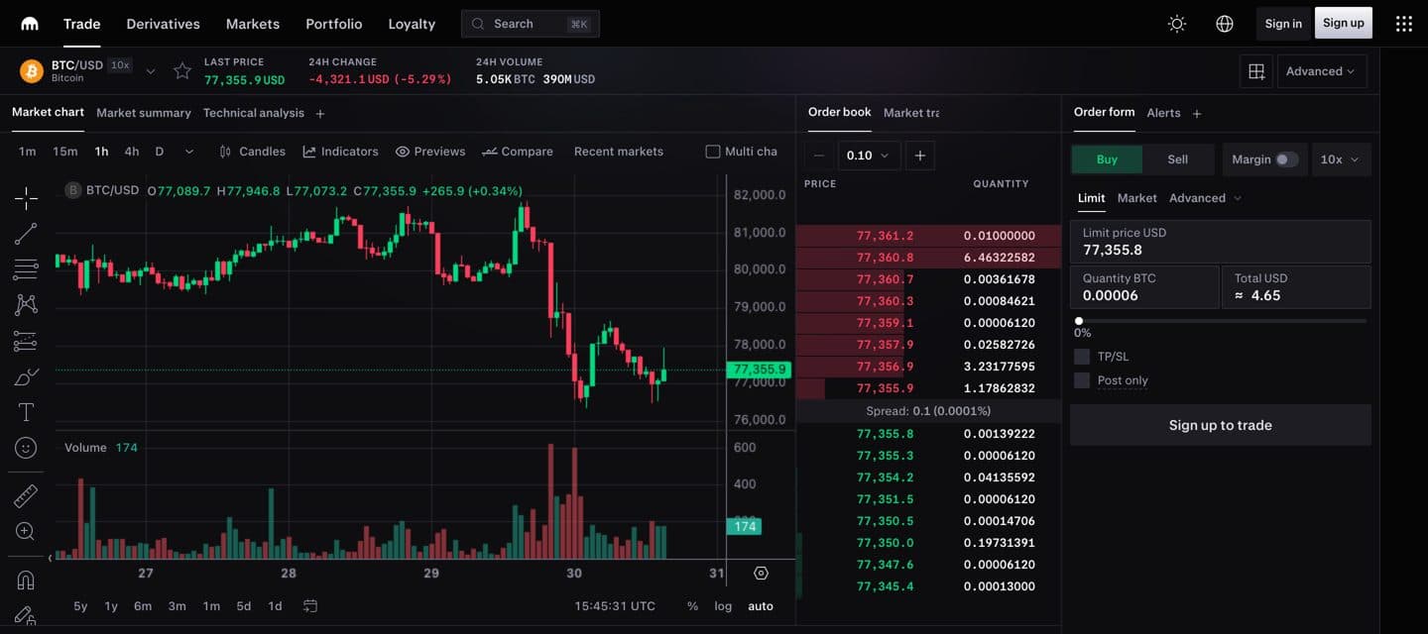The image size is (1428, 634).
Task: Open the Candles chart type
Action: (252, 152)
